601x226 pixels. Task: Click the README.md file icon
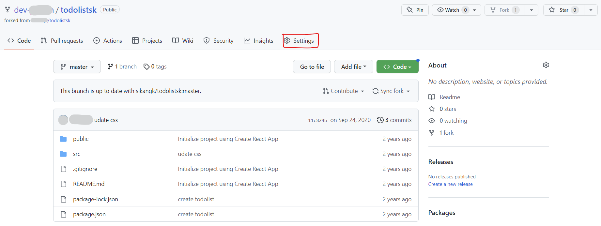click(x=63, y=184)
